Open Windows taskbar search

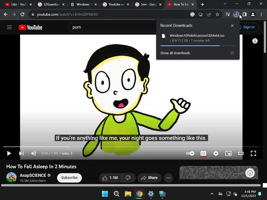(117, 194)
